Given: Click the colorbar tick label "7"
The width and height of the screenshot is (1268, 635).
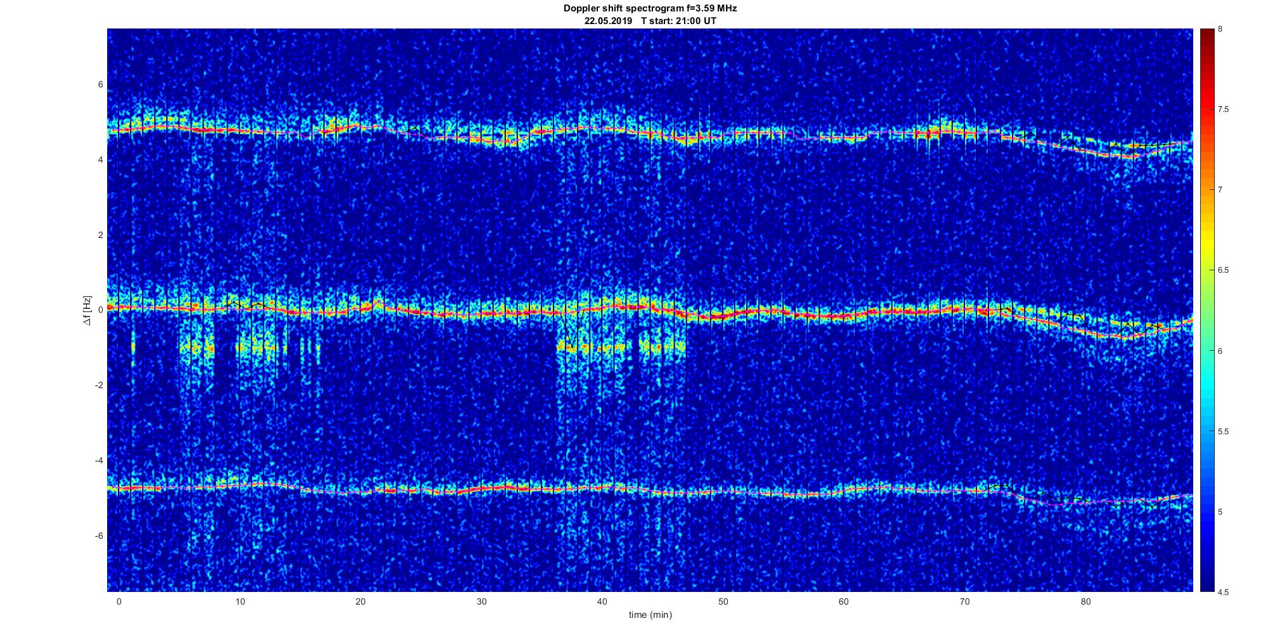Looking at the screenshot, I should pyautogui.click(x=1220, y=190).
